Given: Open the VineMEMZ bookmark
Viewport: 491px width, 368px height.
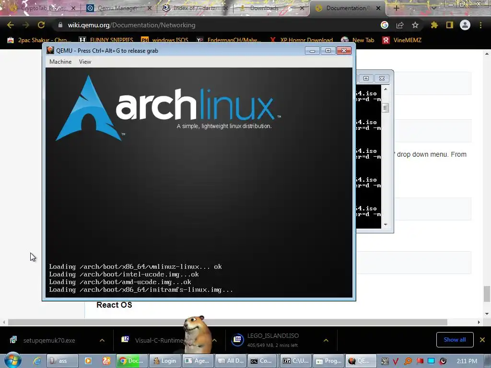Looking at the screenshot, I should [x=402, y=40].
